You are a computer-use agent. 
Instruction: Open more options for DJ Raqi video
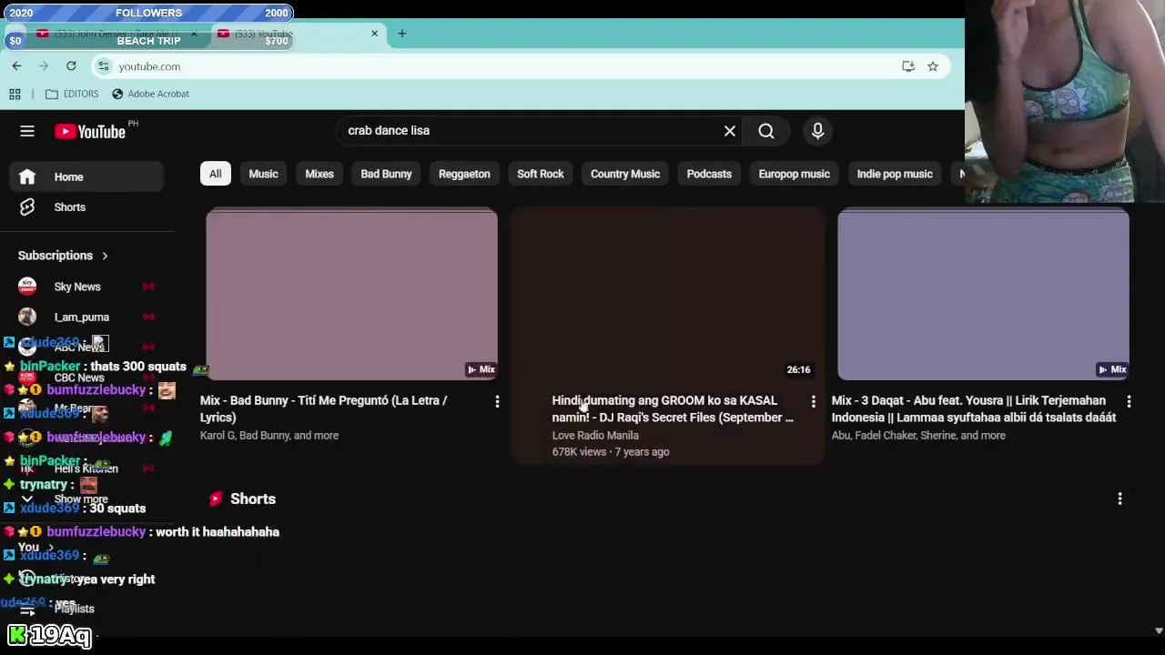click(x=813, y=401)
